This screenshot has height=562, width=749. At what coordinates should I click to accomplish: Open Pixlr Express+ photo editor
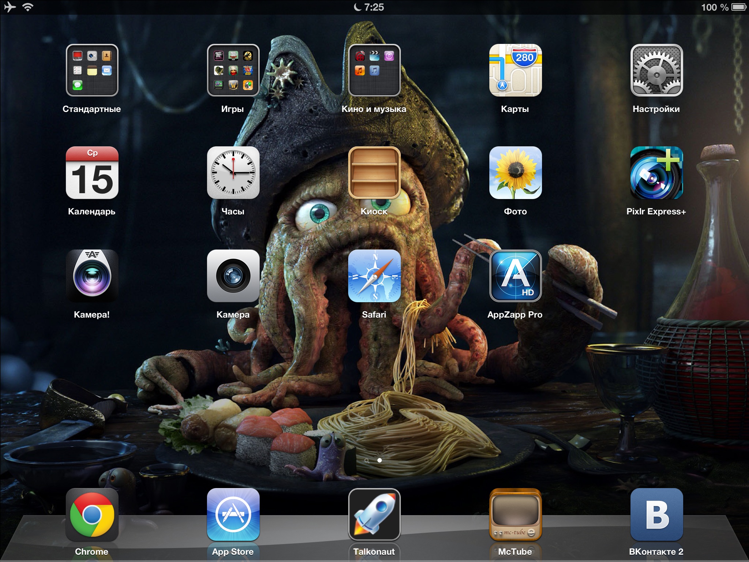[656, 173]
